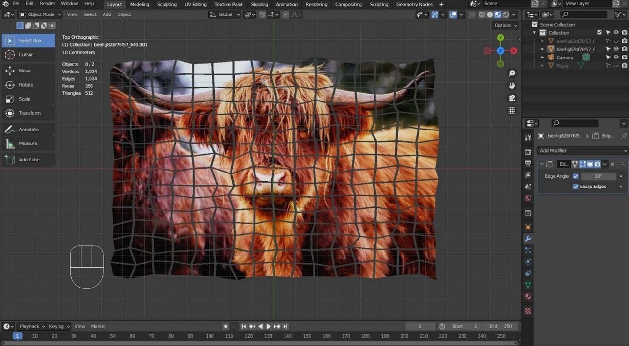Open the Object Mode dropdown
Image resolution: width=629 pixels, height=346 pixels.
(x=40, y=14)
